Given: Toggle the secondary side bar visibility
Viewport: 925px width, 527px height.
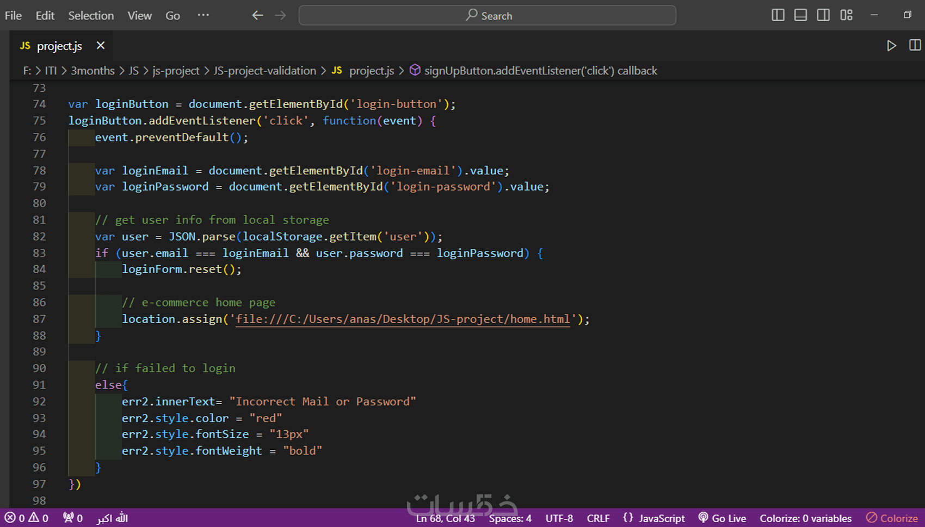Looking at the screenshot, I should click(823, 15).
